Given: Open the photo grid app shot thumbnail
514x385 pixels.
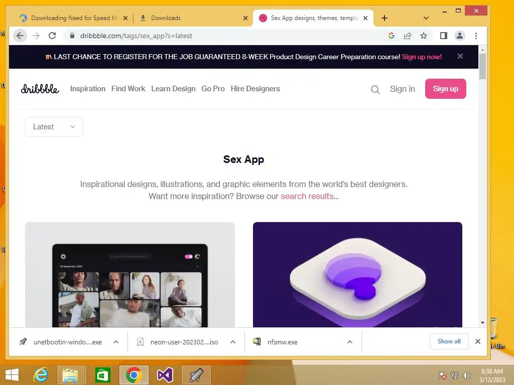Looking at the screenshot, I should tap(130, 275).
